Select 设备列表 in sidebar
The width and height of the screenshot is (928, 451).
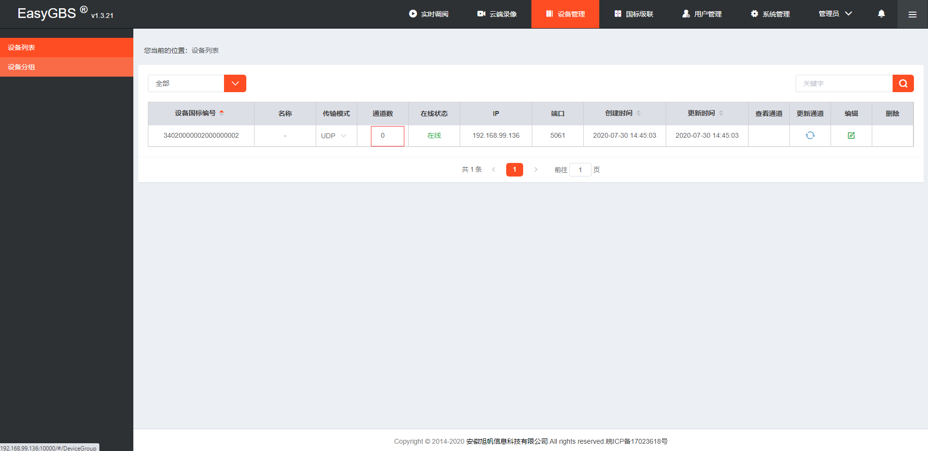[66, 48]
